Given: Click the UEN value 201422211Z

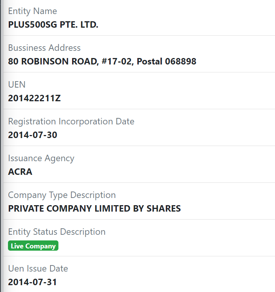Looking at the screenshot, I should tap(34, 98).
